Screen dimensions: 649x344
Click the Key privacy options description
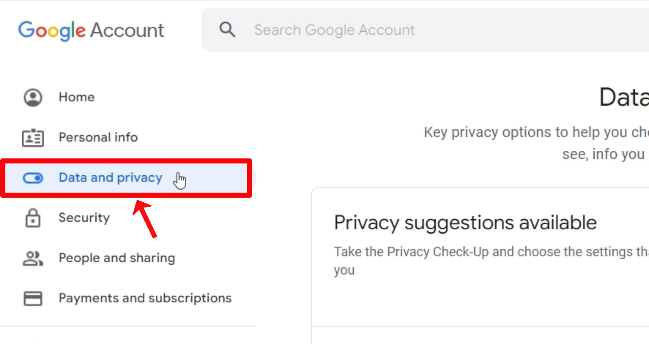coord(536,143)
